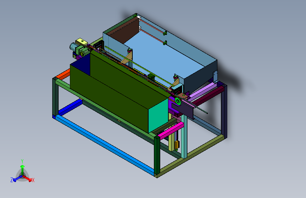
Task: Select the teal end face of the green box
Action: 158,116
